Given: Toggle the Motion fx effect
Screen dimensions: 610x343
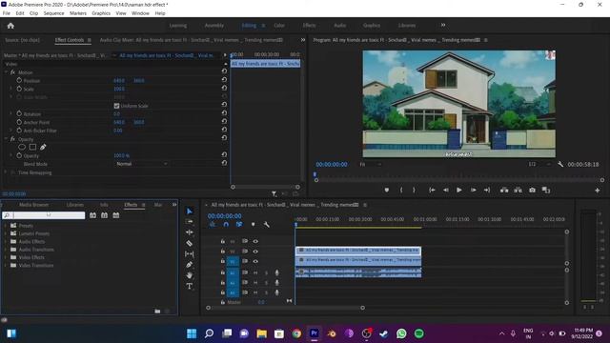Looking at the screenshot, I should (x=12, y=72).
